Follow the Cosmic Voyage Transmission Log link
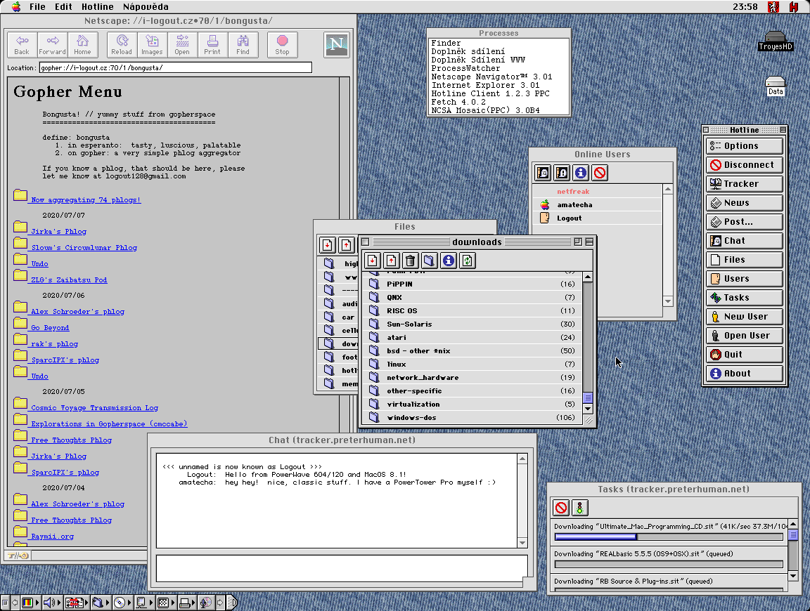Image resolution: width=810 pixels, height=611 pixels. pyautogui.click(x=94, y=408)
